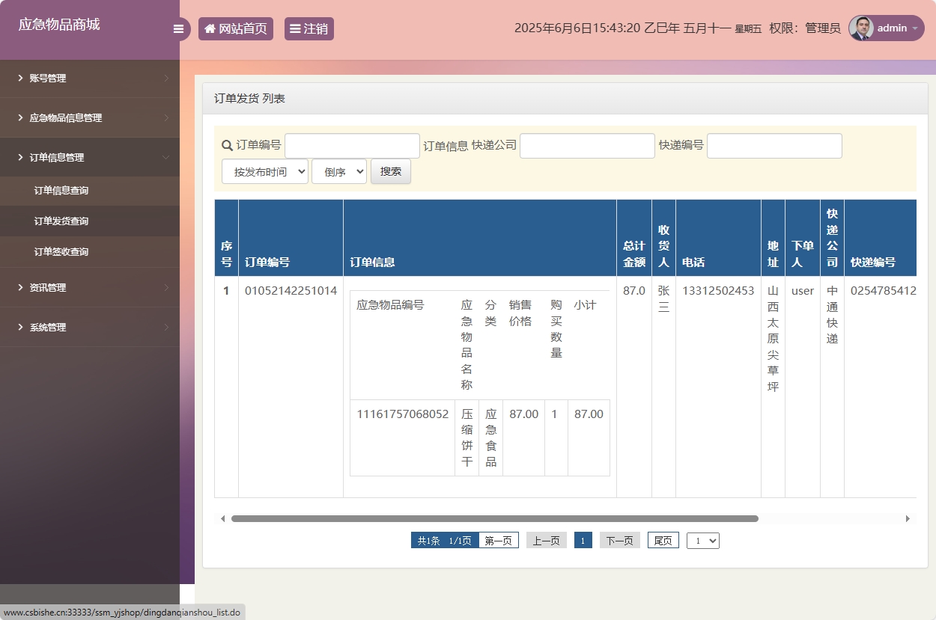This screenshot has height=620, width=936.
Task: Click the 下一页 pagination link
Action: [x=620, y=540]
